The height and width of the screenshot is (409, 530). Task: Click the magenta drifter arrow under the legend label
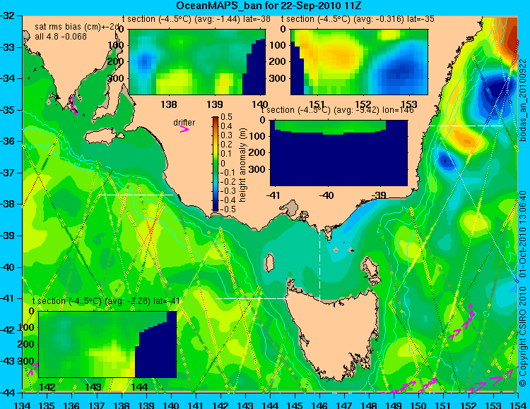pyautogui.click(x=184, y=129)
